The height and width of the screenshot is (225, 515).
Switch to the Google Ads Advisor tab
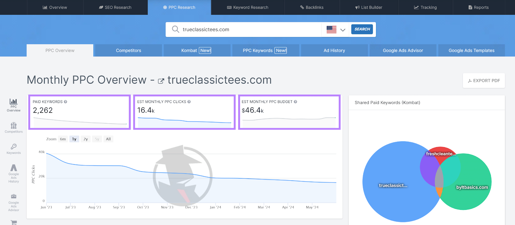pyautogui.click(x=403, y=51)
